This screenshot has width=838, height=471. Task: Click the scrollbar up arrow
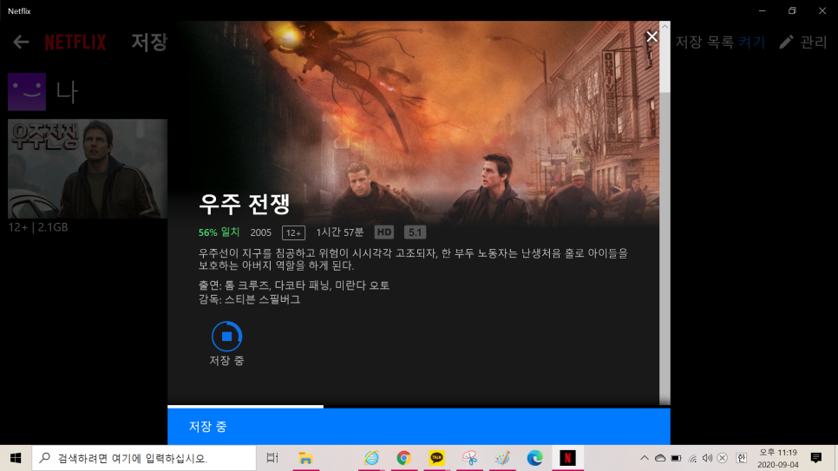[665, 26]
